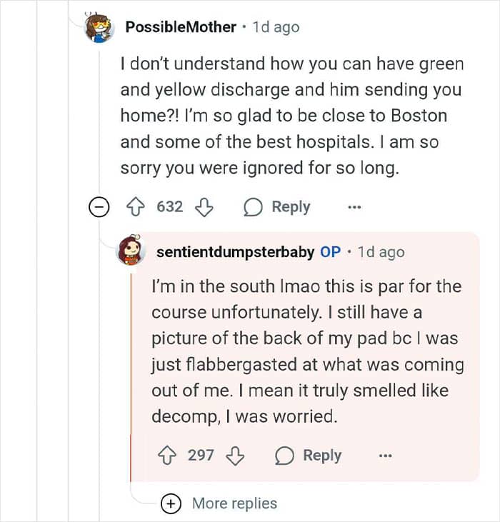500x522 pixels.
Task: Downvote PossibleMother's comment
Action: click(204, 207)
